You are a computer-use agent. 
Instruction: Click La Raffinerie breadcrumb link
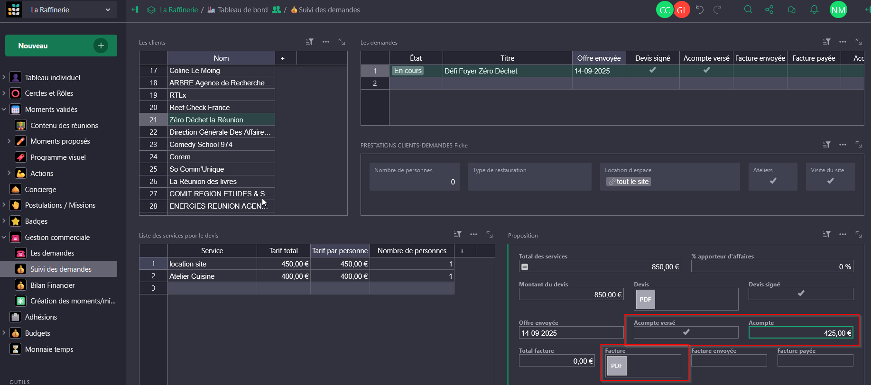click(178, 9)
